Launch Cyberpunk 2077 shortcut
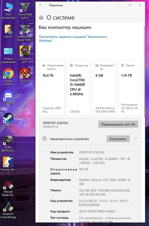The width and height of the screenshot is (149, 226). [x=25, y=55]
